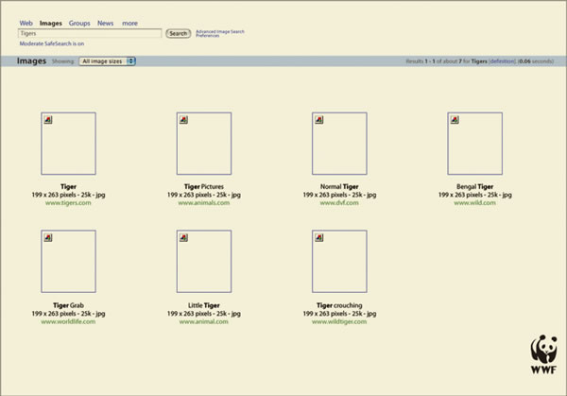Select the News tab
Screen dimensions: 567x396
(x=106, y=22)
